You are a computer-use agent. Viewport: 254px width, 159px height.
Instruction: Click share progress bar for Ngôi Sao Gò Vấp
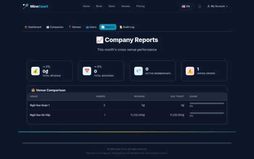pyautogui.click(x=207, y=113)
